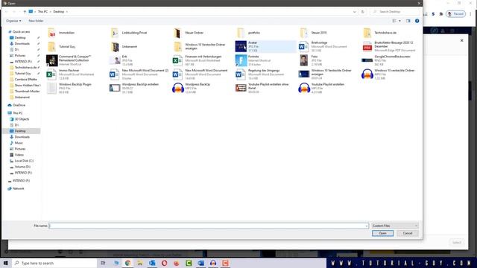Screen dimensions: 477x268
Task: Select the Wordpress BackUp erstellen video icon
Action: [x=115, y=88]
